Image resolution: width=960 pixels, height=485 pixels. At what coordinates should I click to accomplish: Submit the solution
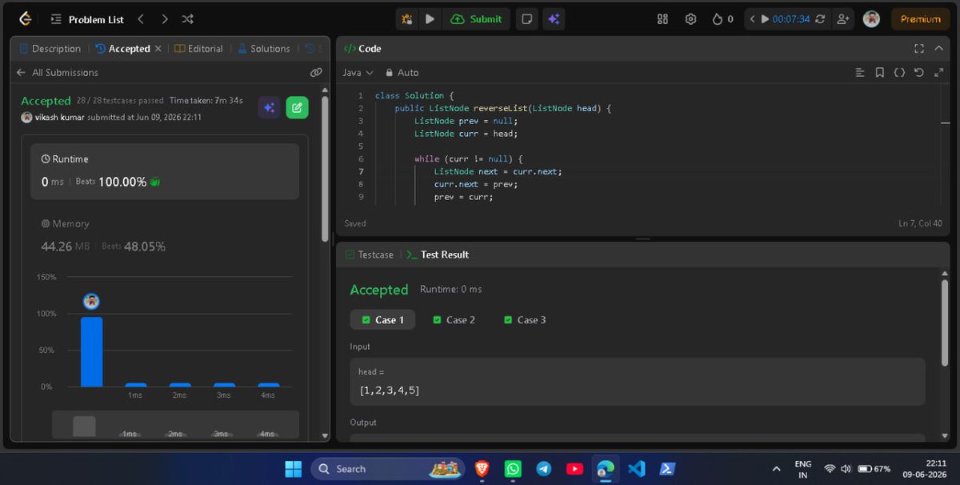tap(478, 19)
